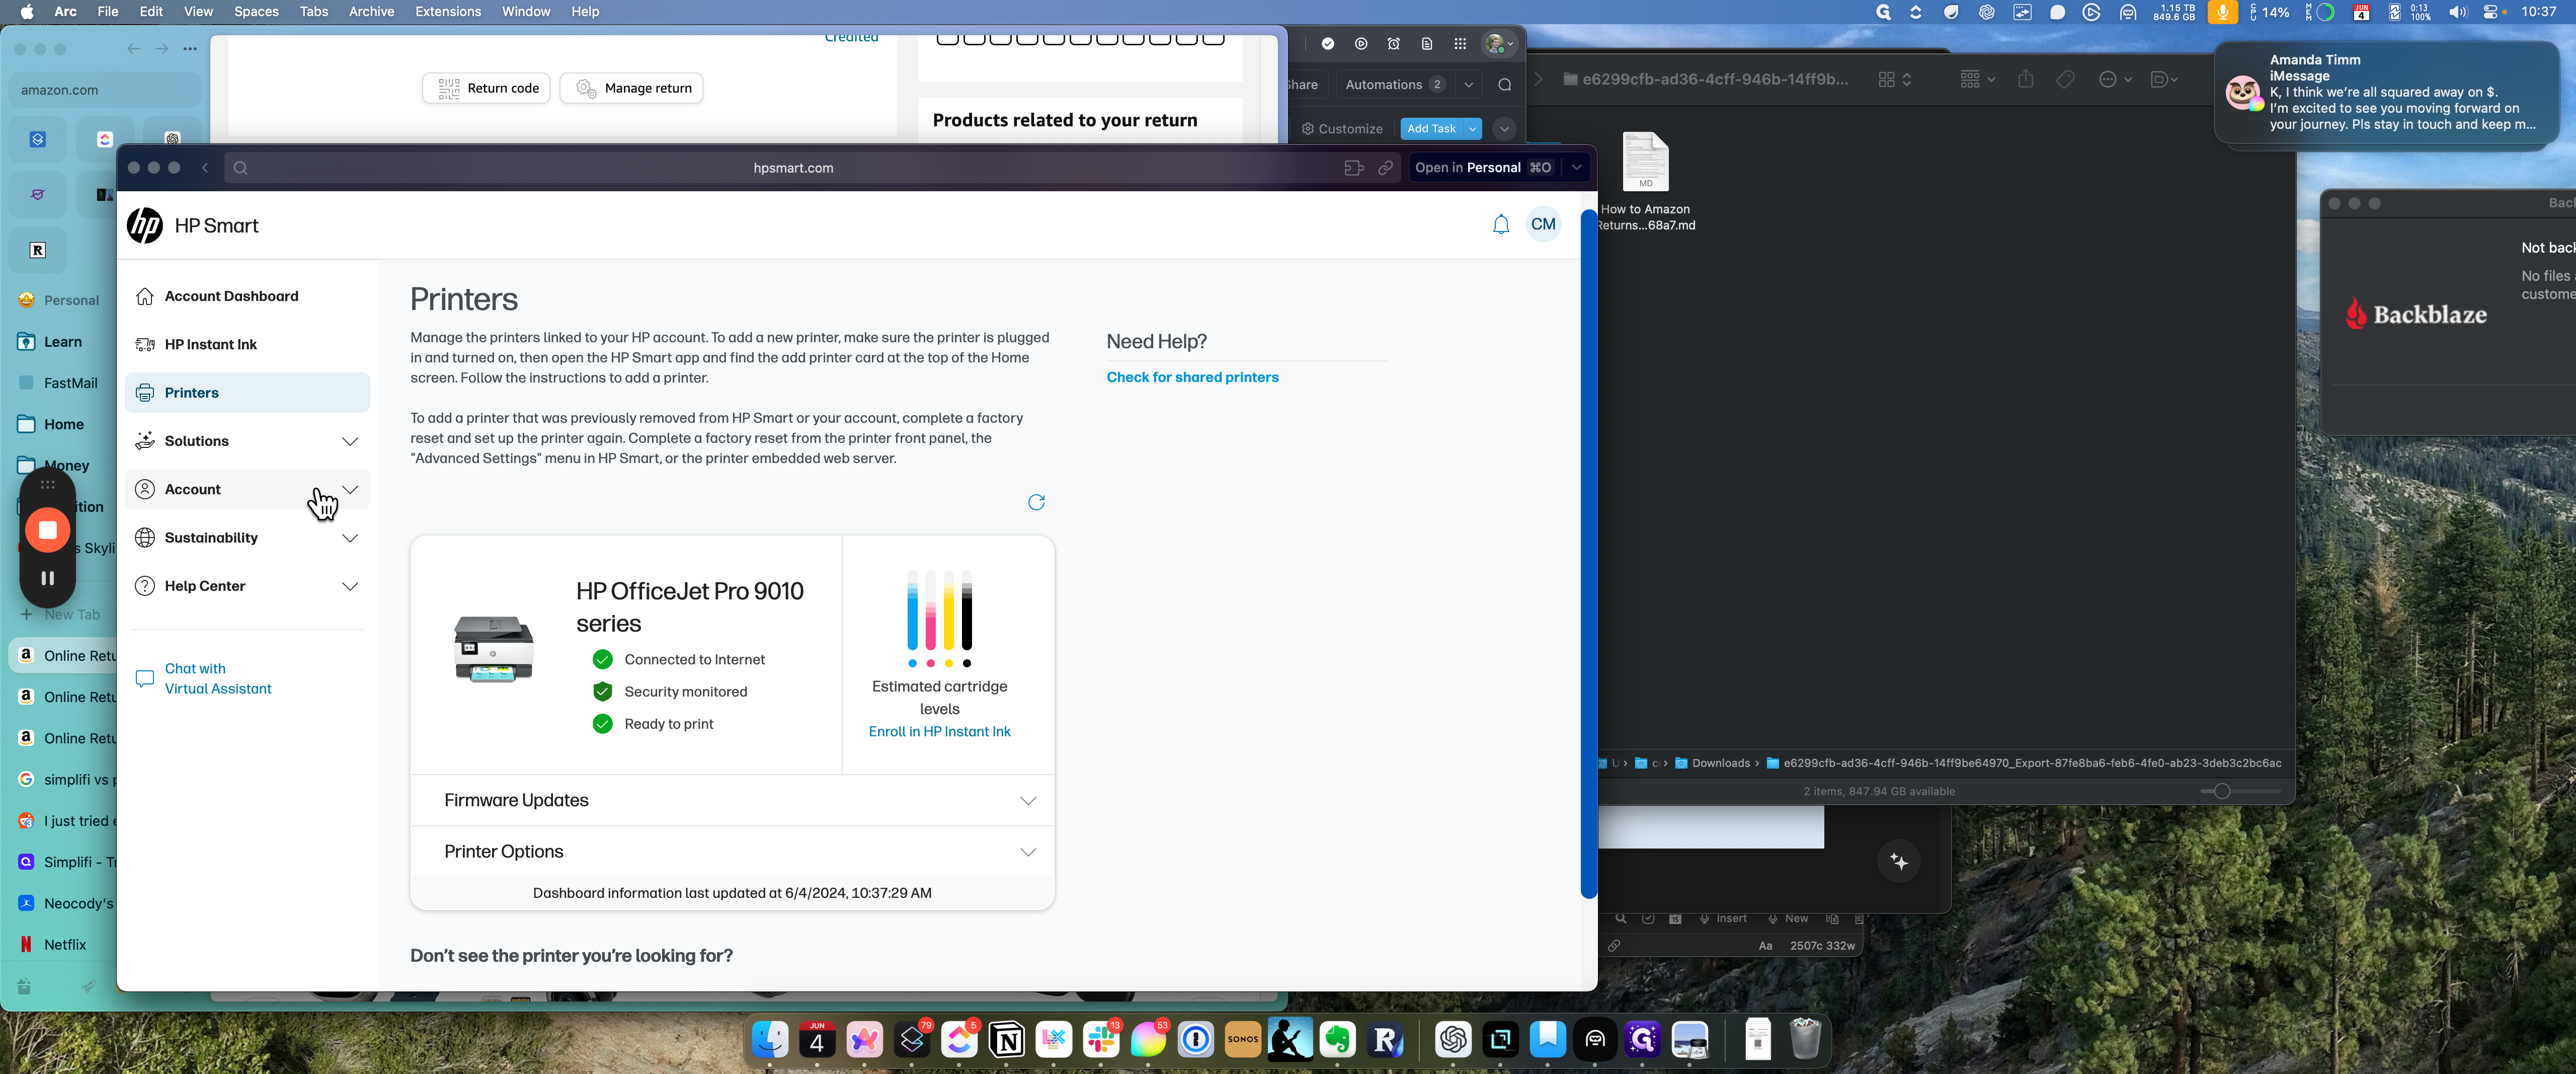Open the Spaces menu in the menu bar

[256, 12]
